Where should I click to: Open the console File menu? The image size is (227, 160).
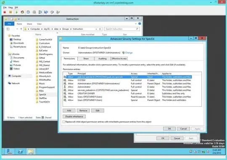click(5, 8)
